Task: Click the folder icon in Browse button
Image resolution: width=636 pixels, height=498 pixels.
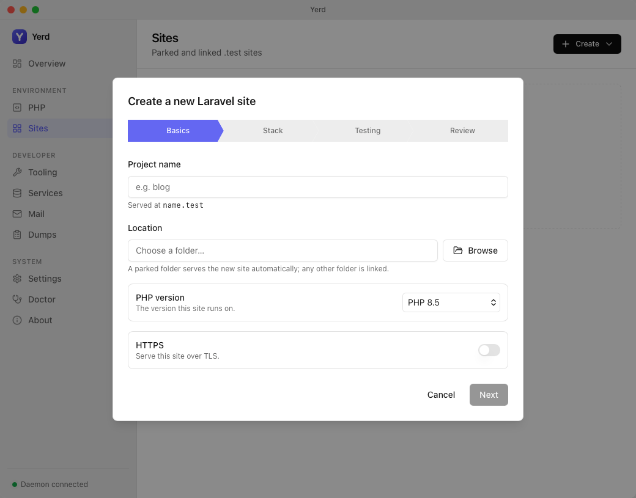Action: pos(458,251)
